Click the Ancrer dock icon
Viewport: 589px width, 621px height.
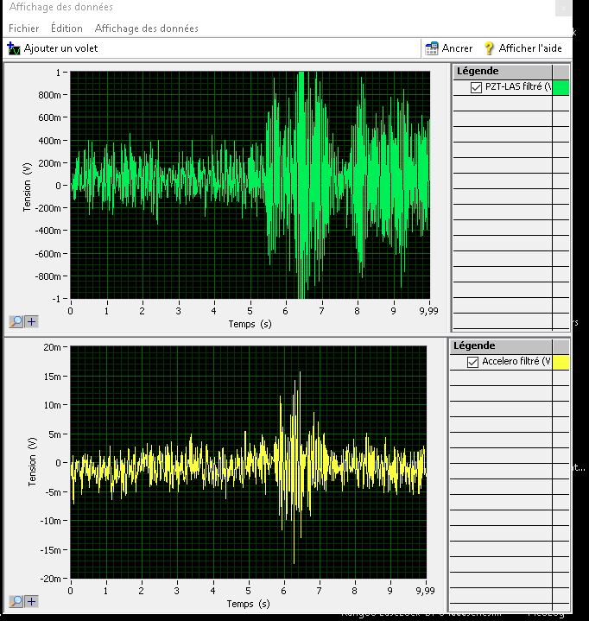[x=432, y=48]
